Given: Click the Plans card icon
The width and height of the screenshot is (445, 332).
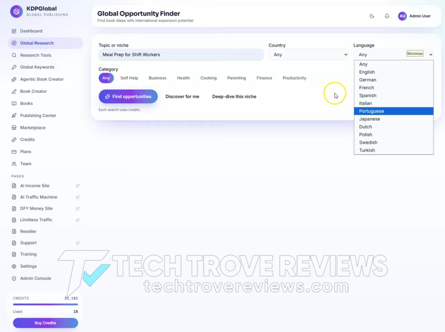Looking at the screenshot, I should 14,152.
